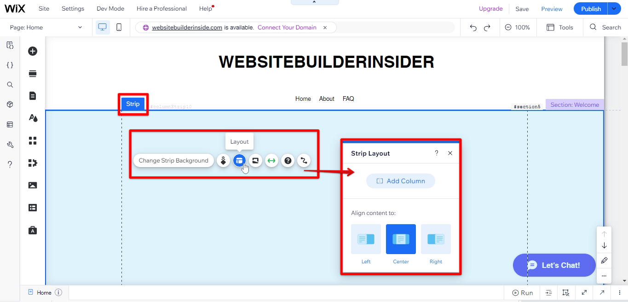628x302 pixels.
Task: Open the Add Section strip icon
Action: [33, 74]
